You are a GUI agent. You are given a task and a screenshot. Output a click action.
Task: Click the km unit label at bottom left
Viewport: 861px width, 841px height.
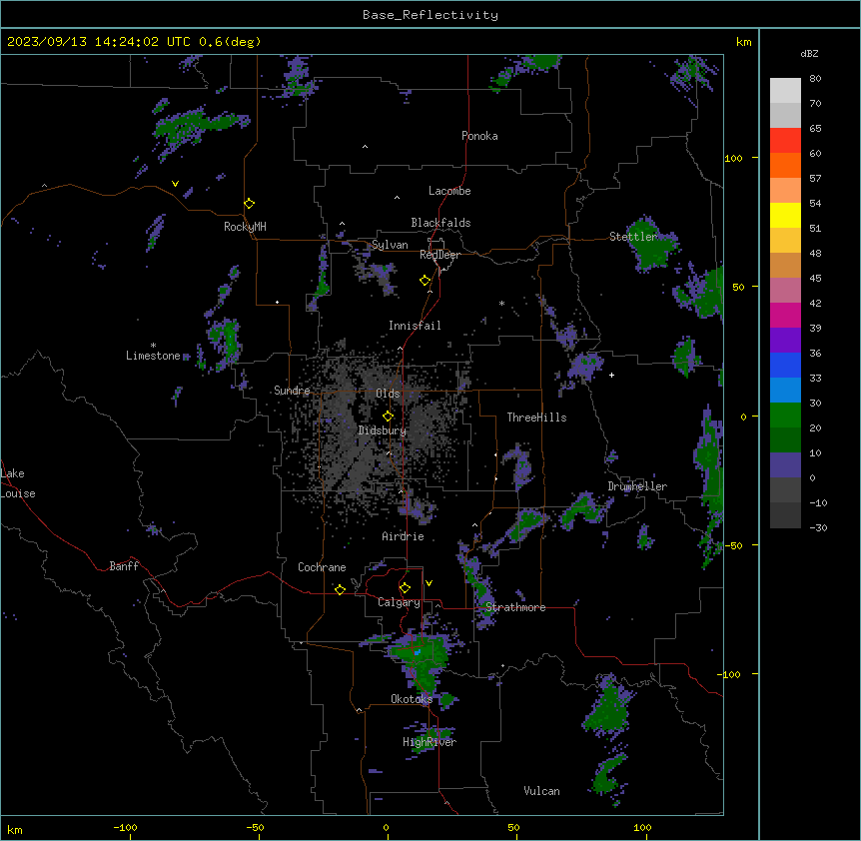tap(15, 829)
